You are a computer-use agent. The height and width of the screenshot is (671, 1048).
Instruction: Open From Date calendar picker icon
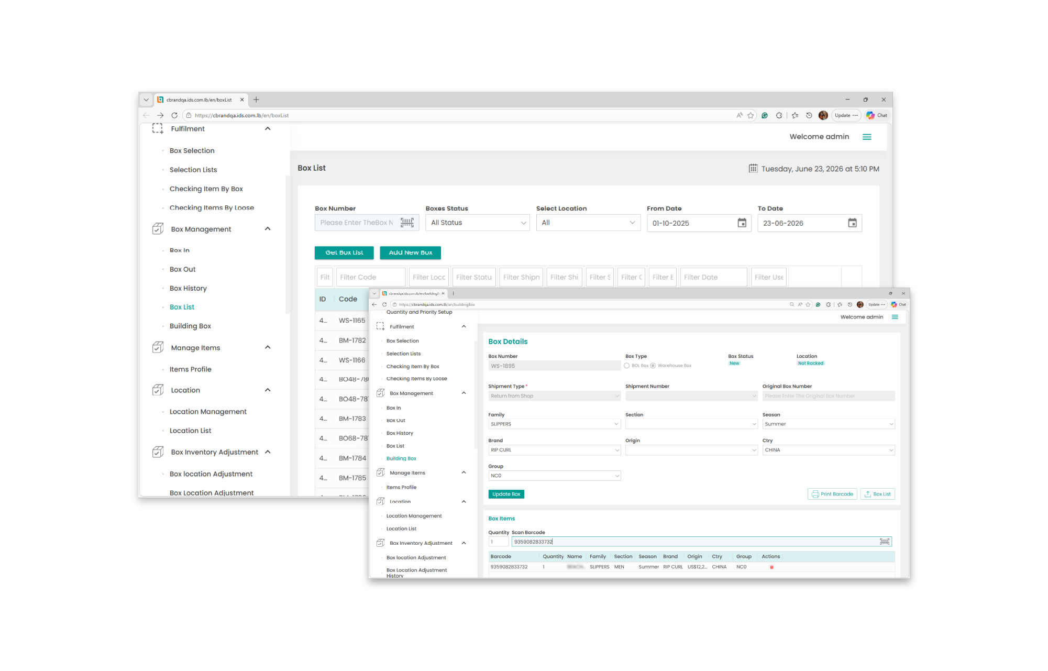click(x=742, y=223)
